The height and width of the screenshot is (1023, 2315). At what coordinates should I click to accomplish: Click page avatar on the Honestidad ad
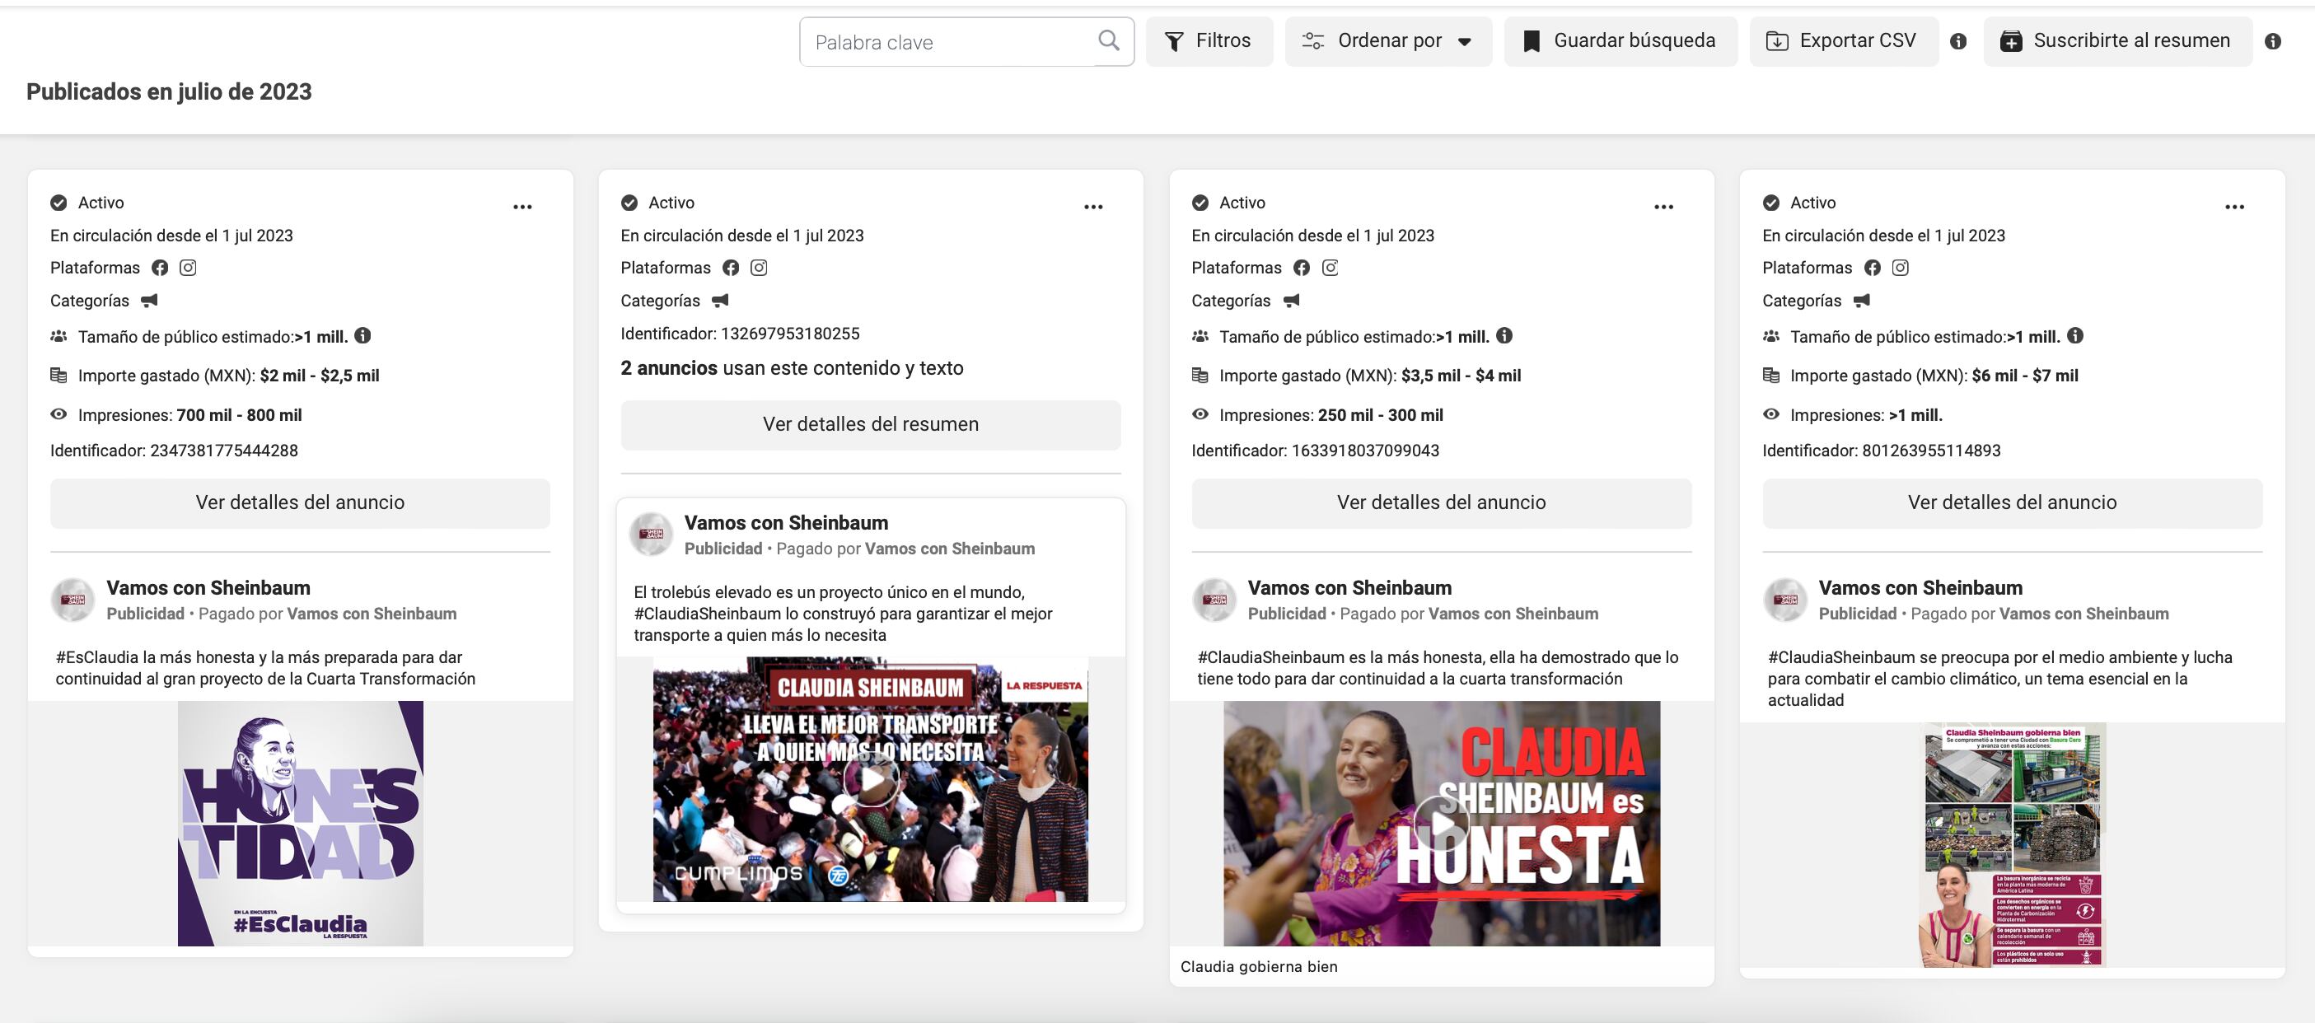coord(72,600)
